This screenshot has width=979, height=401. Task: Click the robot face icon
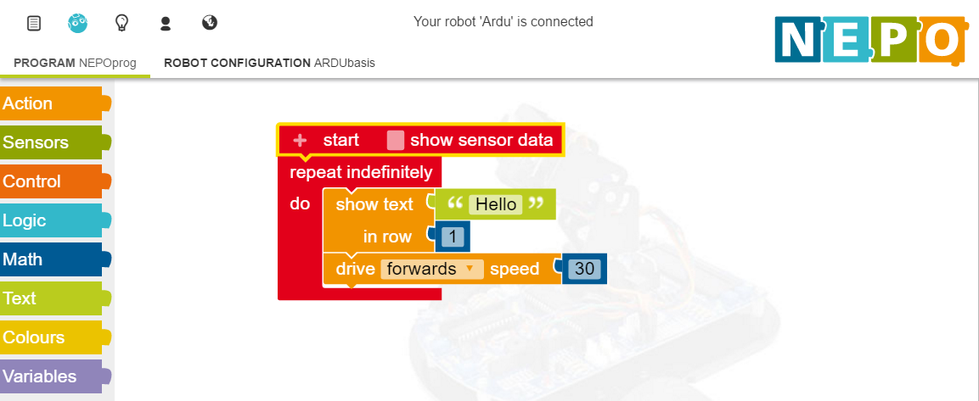pos(77,23)
